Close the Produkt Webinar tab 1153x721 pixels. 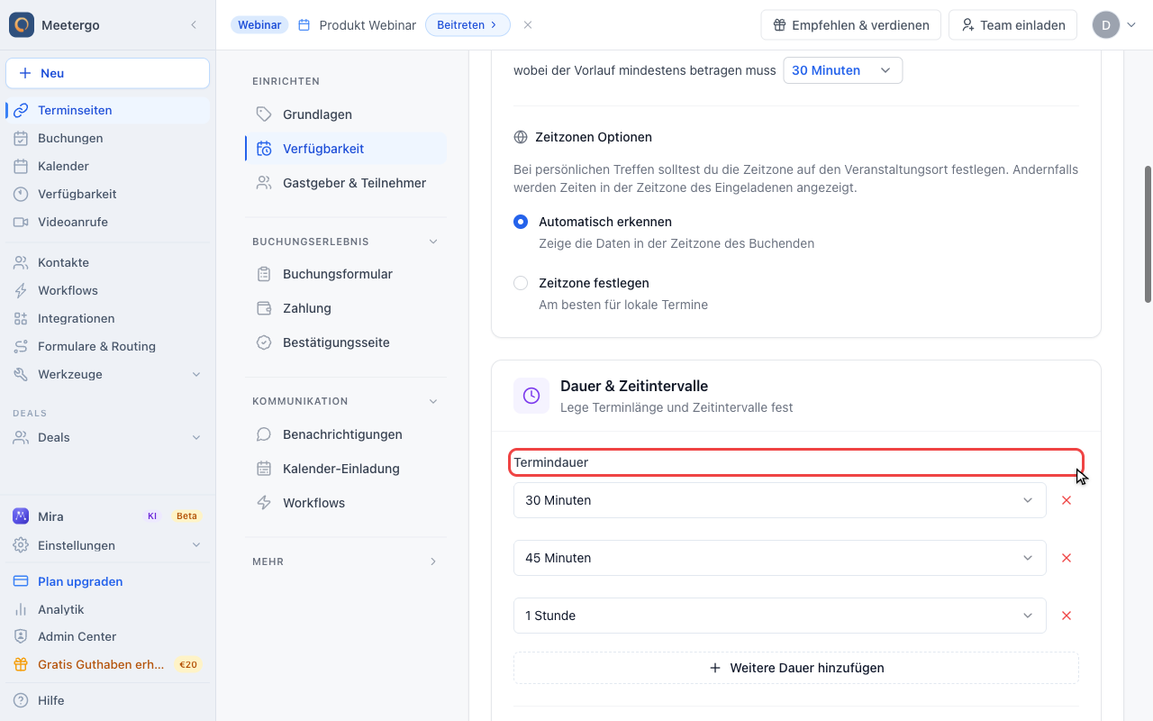coord(528,25)
